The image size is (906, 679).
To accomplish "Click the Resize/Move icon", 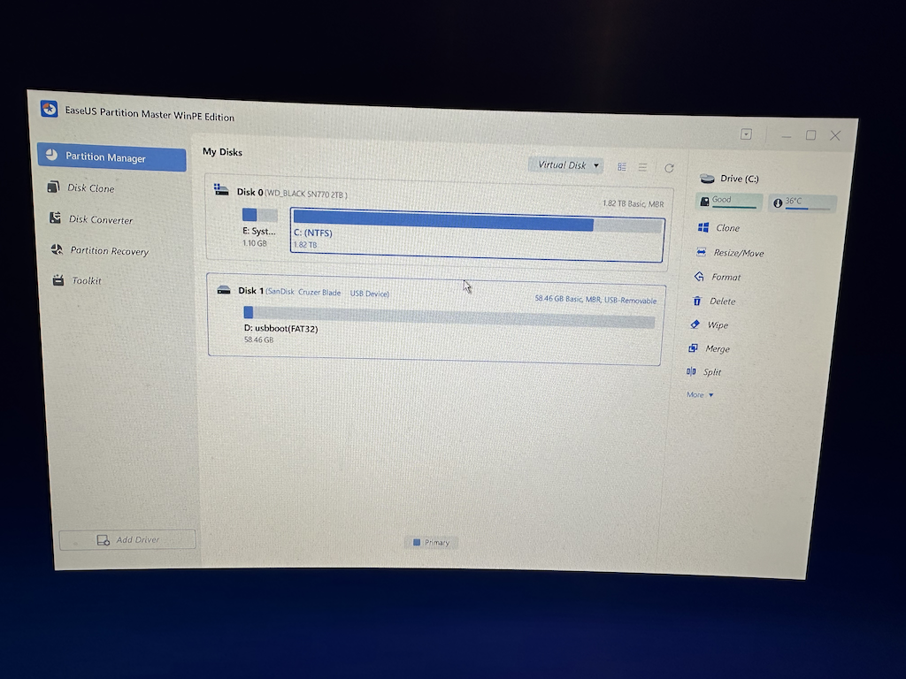I will coord(701,252).
